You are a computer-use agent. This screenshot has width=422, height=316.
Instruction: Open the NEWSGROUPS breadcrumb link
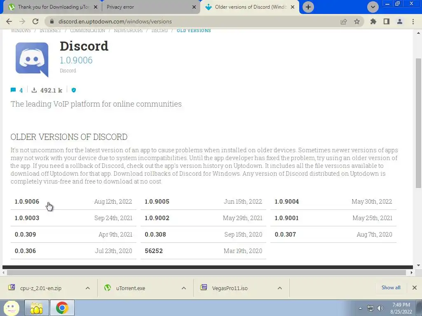pos(129,30)
